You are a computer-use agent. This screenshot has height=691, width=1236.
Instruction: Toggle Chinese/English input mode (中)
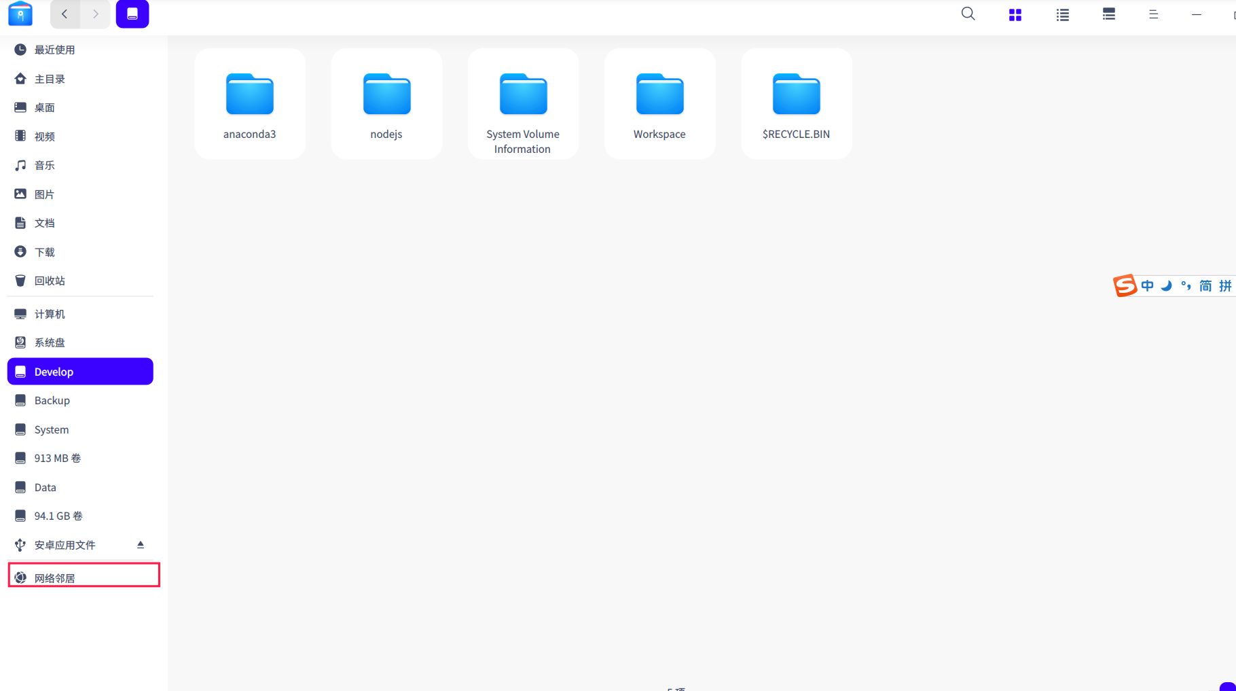tap(1148, 286)
